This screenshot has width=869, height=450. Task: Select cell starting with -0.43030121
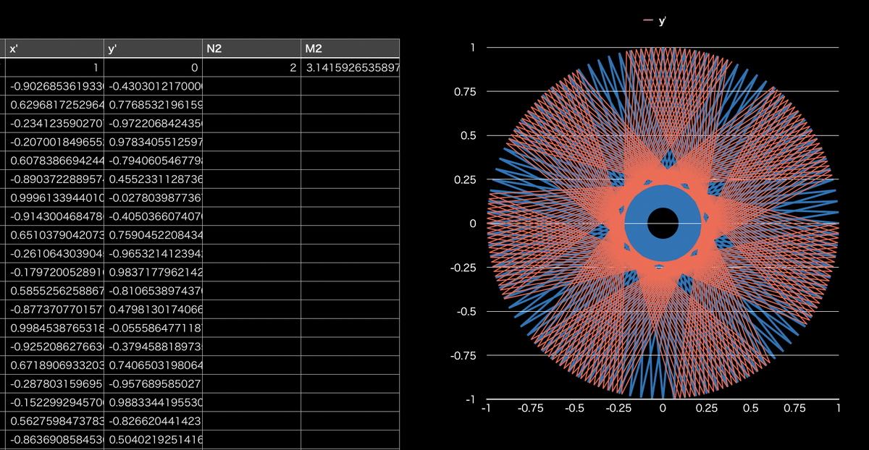point(154,86)
